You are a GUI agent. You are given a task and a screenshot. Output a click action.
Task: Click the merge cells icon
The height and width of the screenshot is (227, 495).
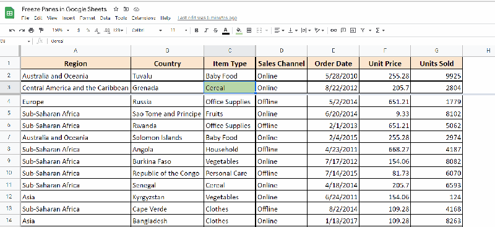click(259, 30)
